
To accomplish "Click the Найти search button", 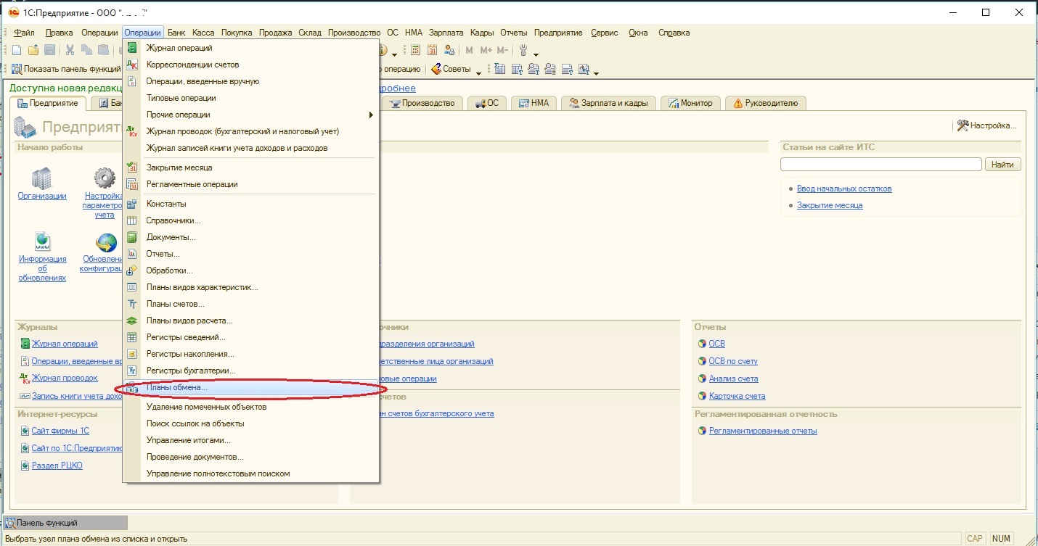I will 1002,165.
